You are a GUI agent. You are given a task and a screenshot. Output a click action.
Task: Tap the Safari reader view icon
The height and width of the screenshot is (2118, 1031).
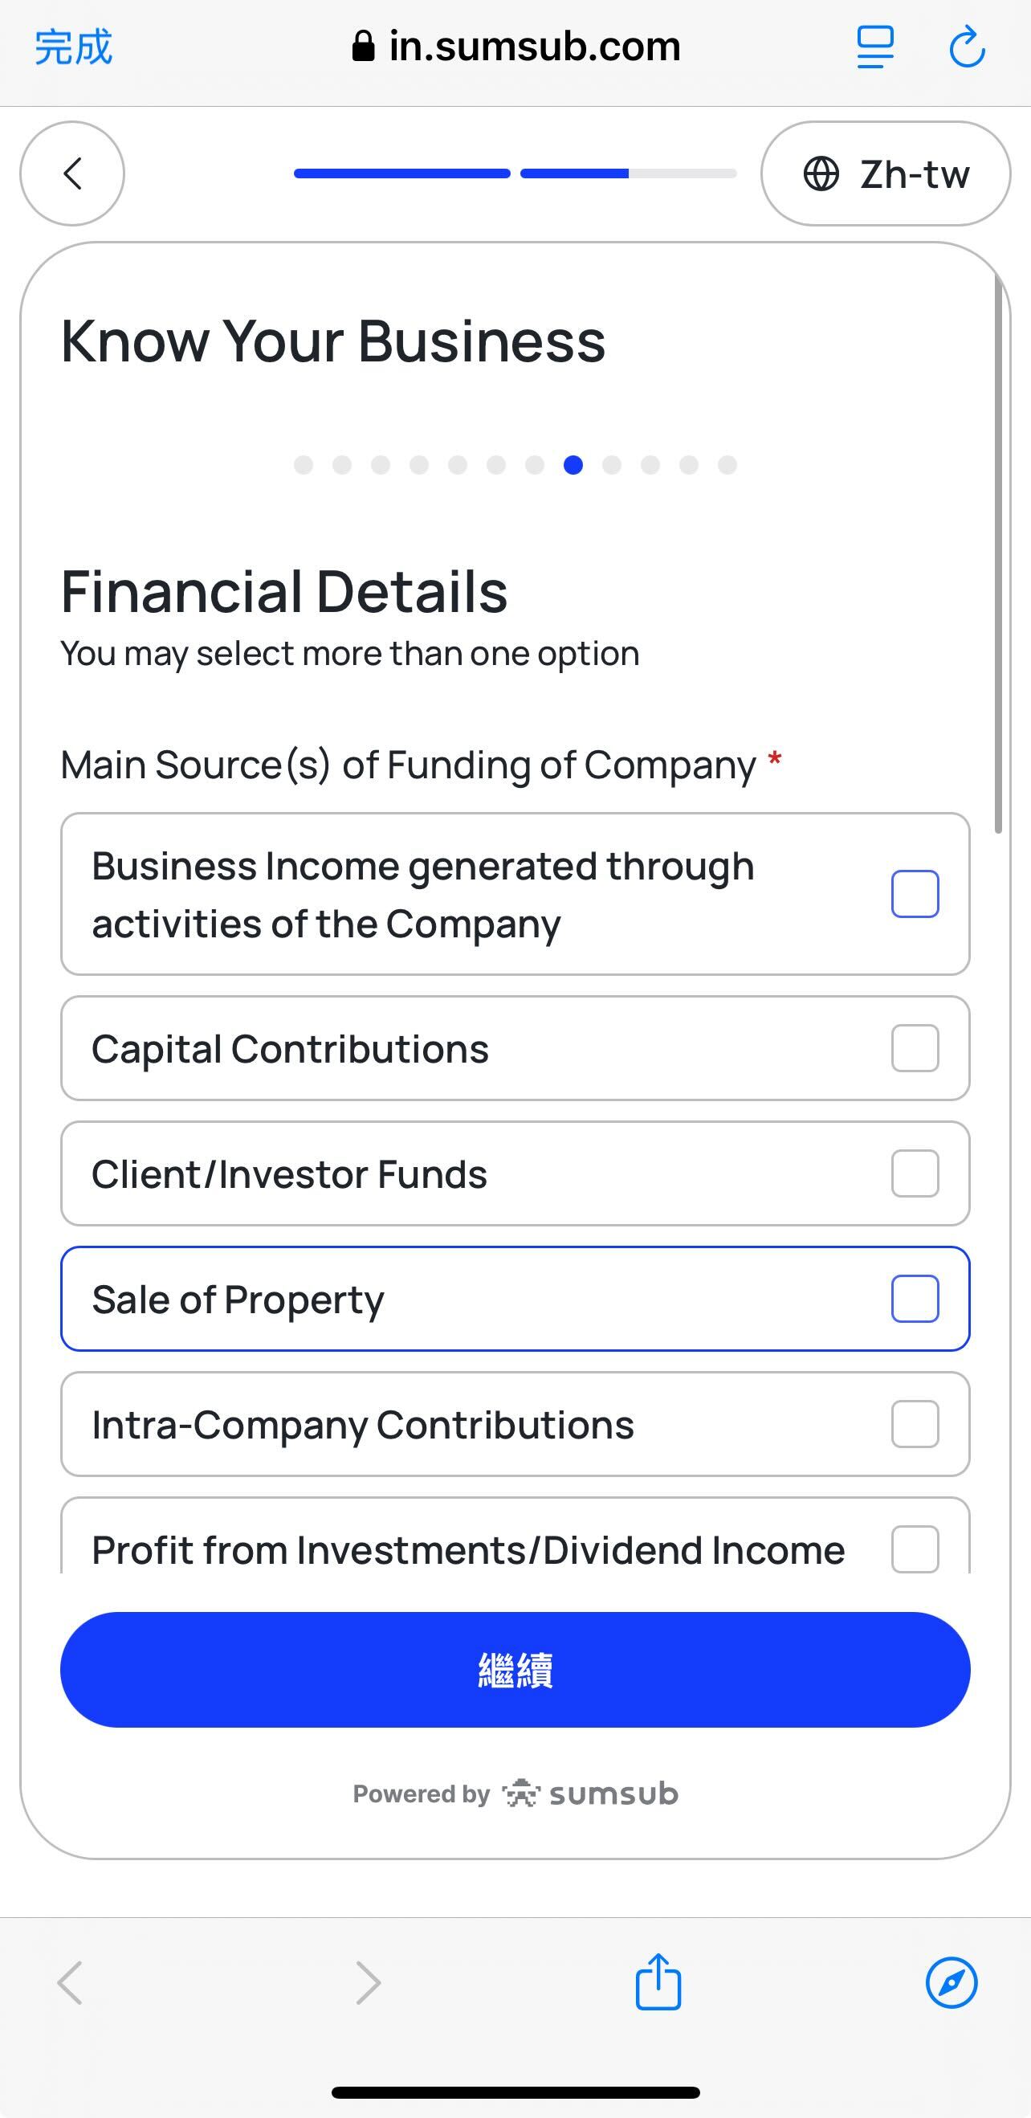(x=874, y=47)
